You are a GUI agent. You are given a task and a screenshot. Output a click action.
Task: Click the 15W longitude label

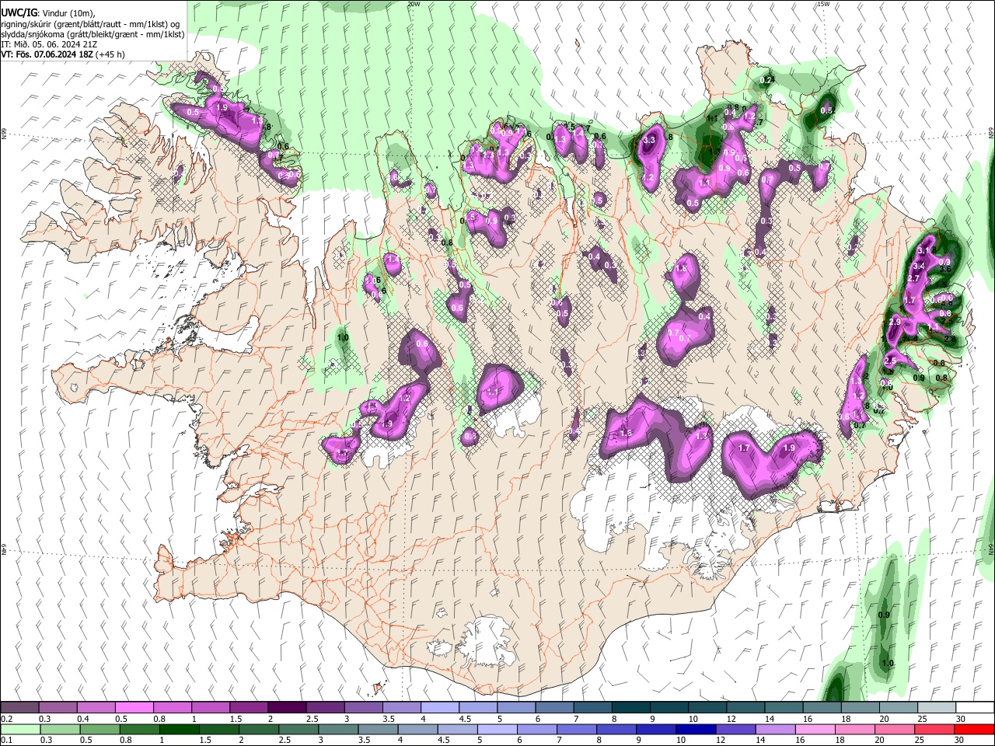coord(825,4)
